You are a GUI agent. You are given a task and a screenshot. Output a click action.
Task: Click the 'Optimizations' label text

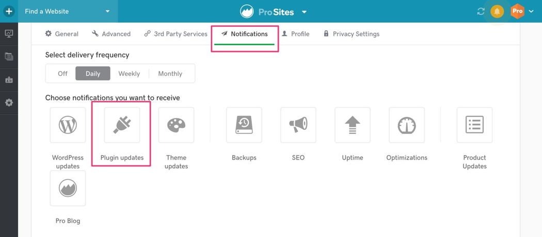(407, 158)
